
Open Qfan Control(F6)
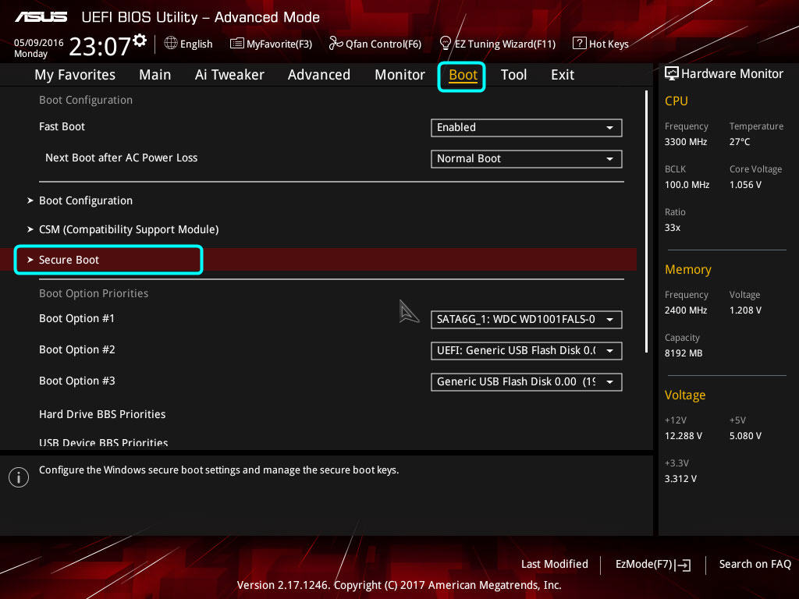[383, 44]
